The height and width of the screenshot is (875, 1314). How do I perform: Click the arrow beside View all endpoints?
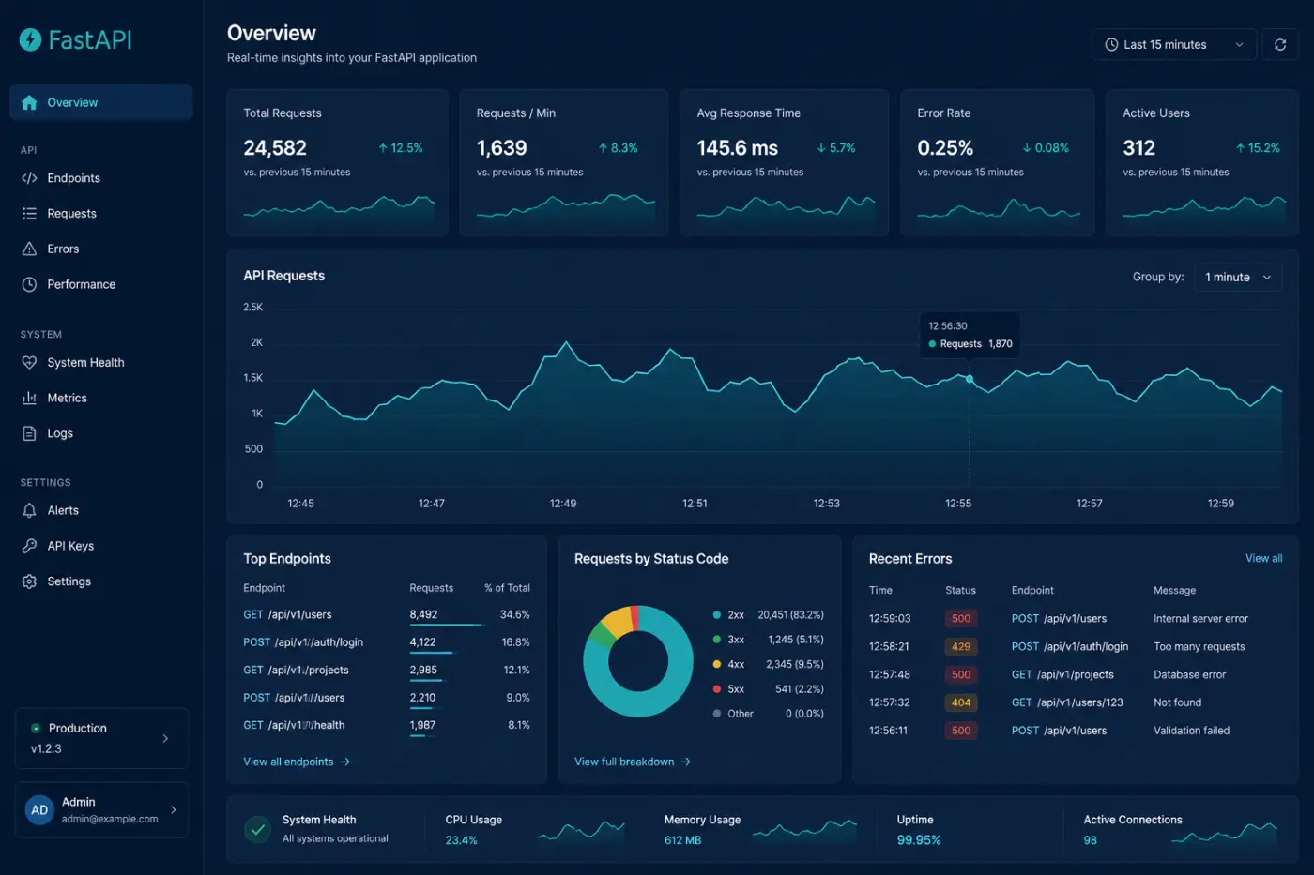tap(344, 762)
